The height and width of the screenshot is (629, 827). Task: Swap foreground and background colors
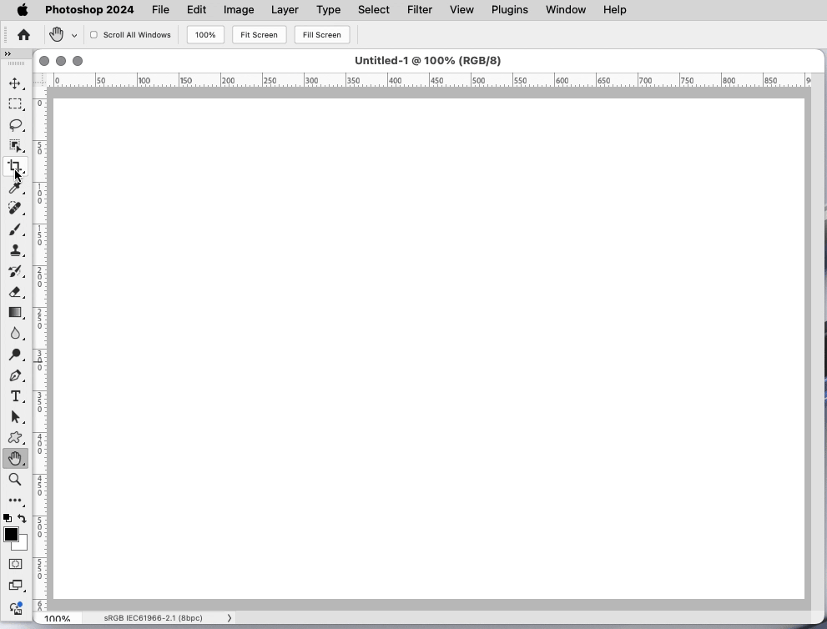22,518
